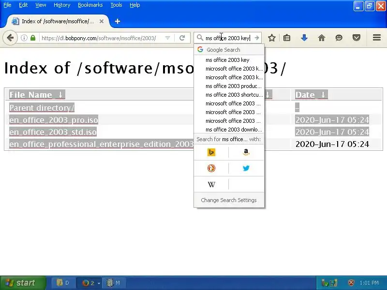Show your bookmarks list icon
The height and width of the screenshot is (290, 387).
point(287,38)
